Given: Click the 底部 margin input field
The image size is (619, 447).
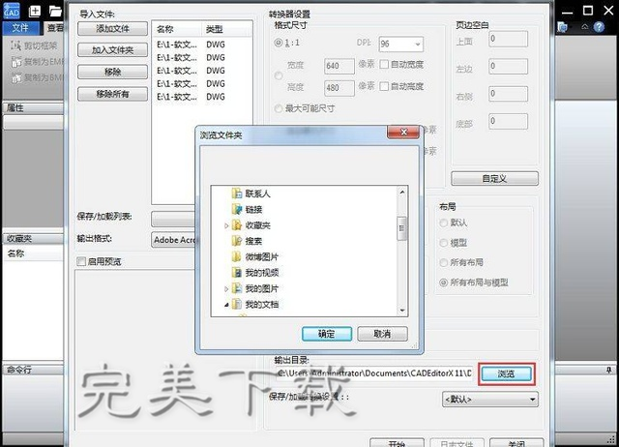Looking at the screenshot, I should point(508,121).
